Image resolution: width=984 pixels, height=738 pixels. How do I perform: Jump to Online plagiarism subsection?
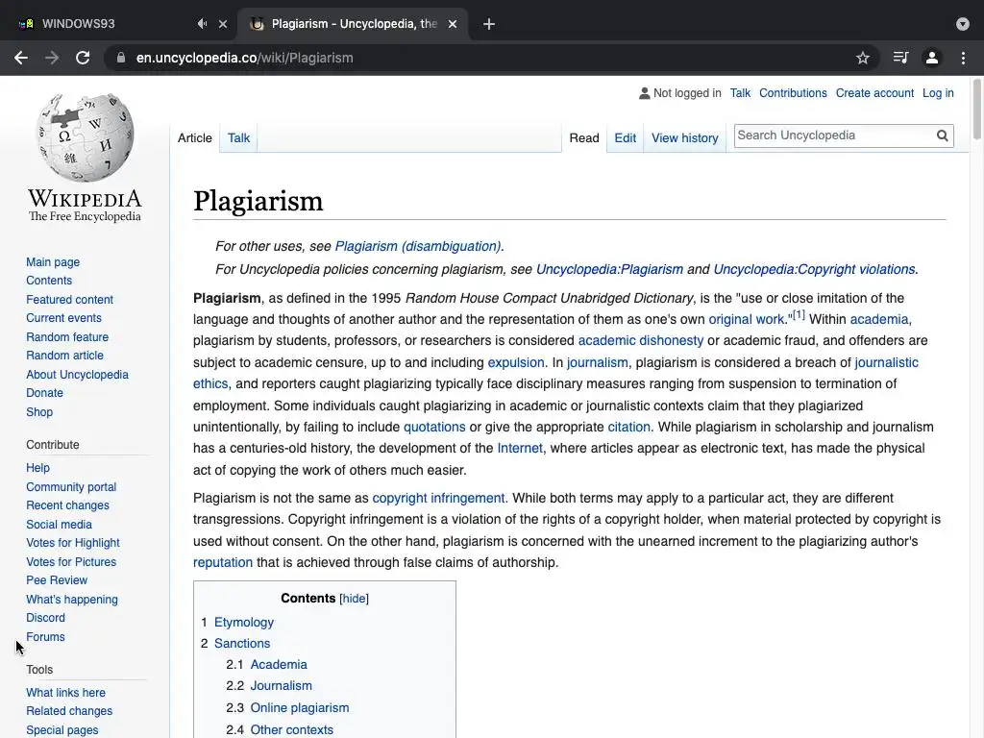click(x=300, y=708)
